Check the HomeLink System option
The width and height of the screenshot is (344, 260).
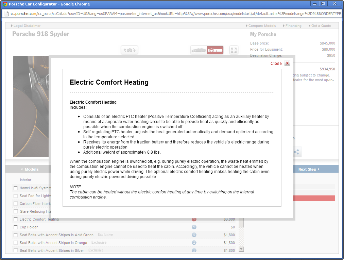(x=16, y=188)
